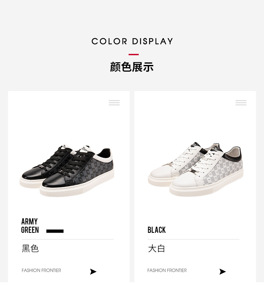Click the gray divider line under ARMY GREEN
264x299 pixels.
(68, 239)
